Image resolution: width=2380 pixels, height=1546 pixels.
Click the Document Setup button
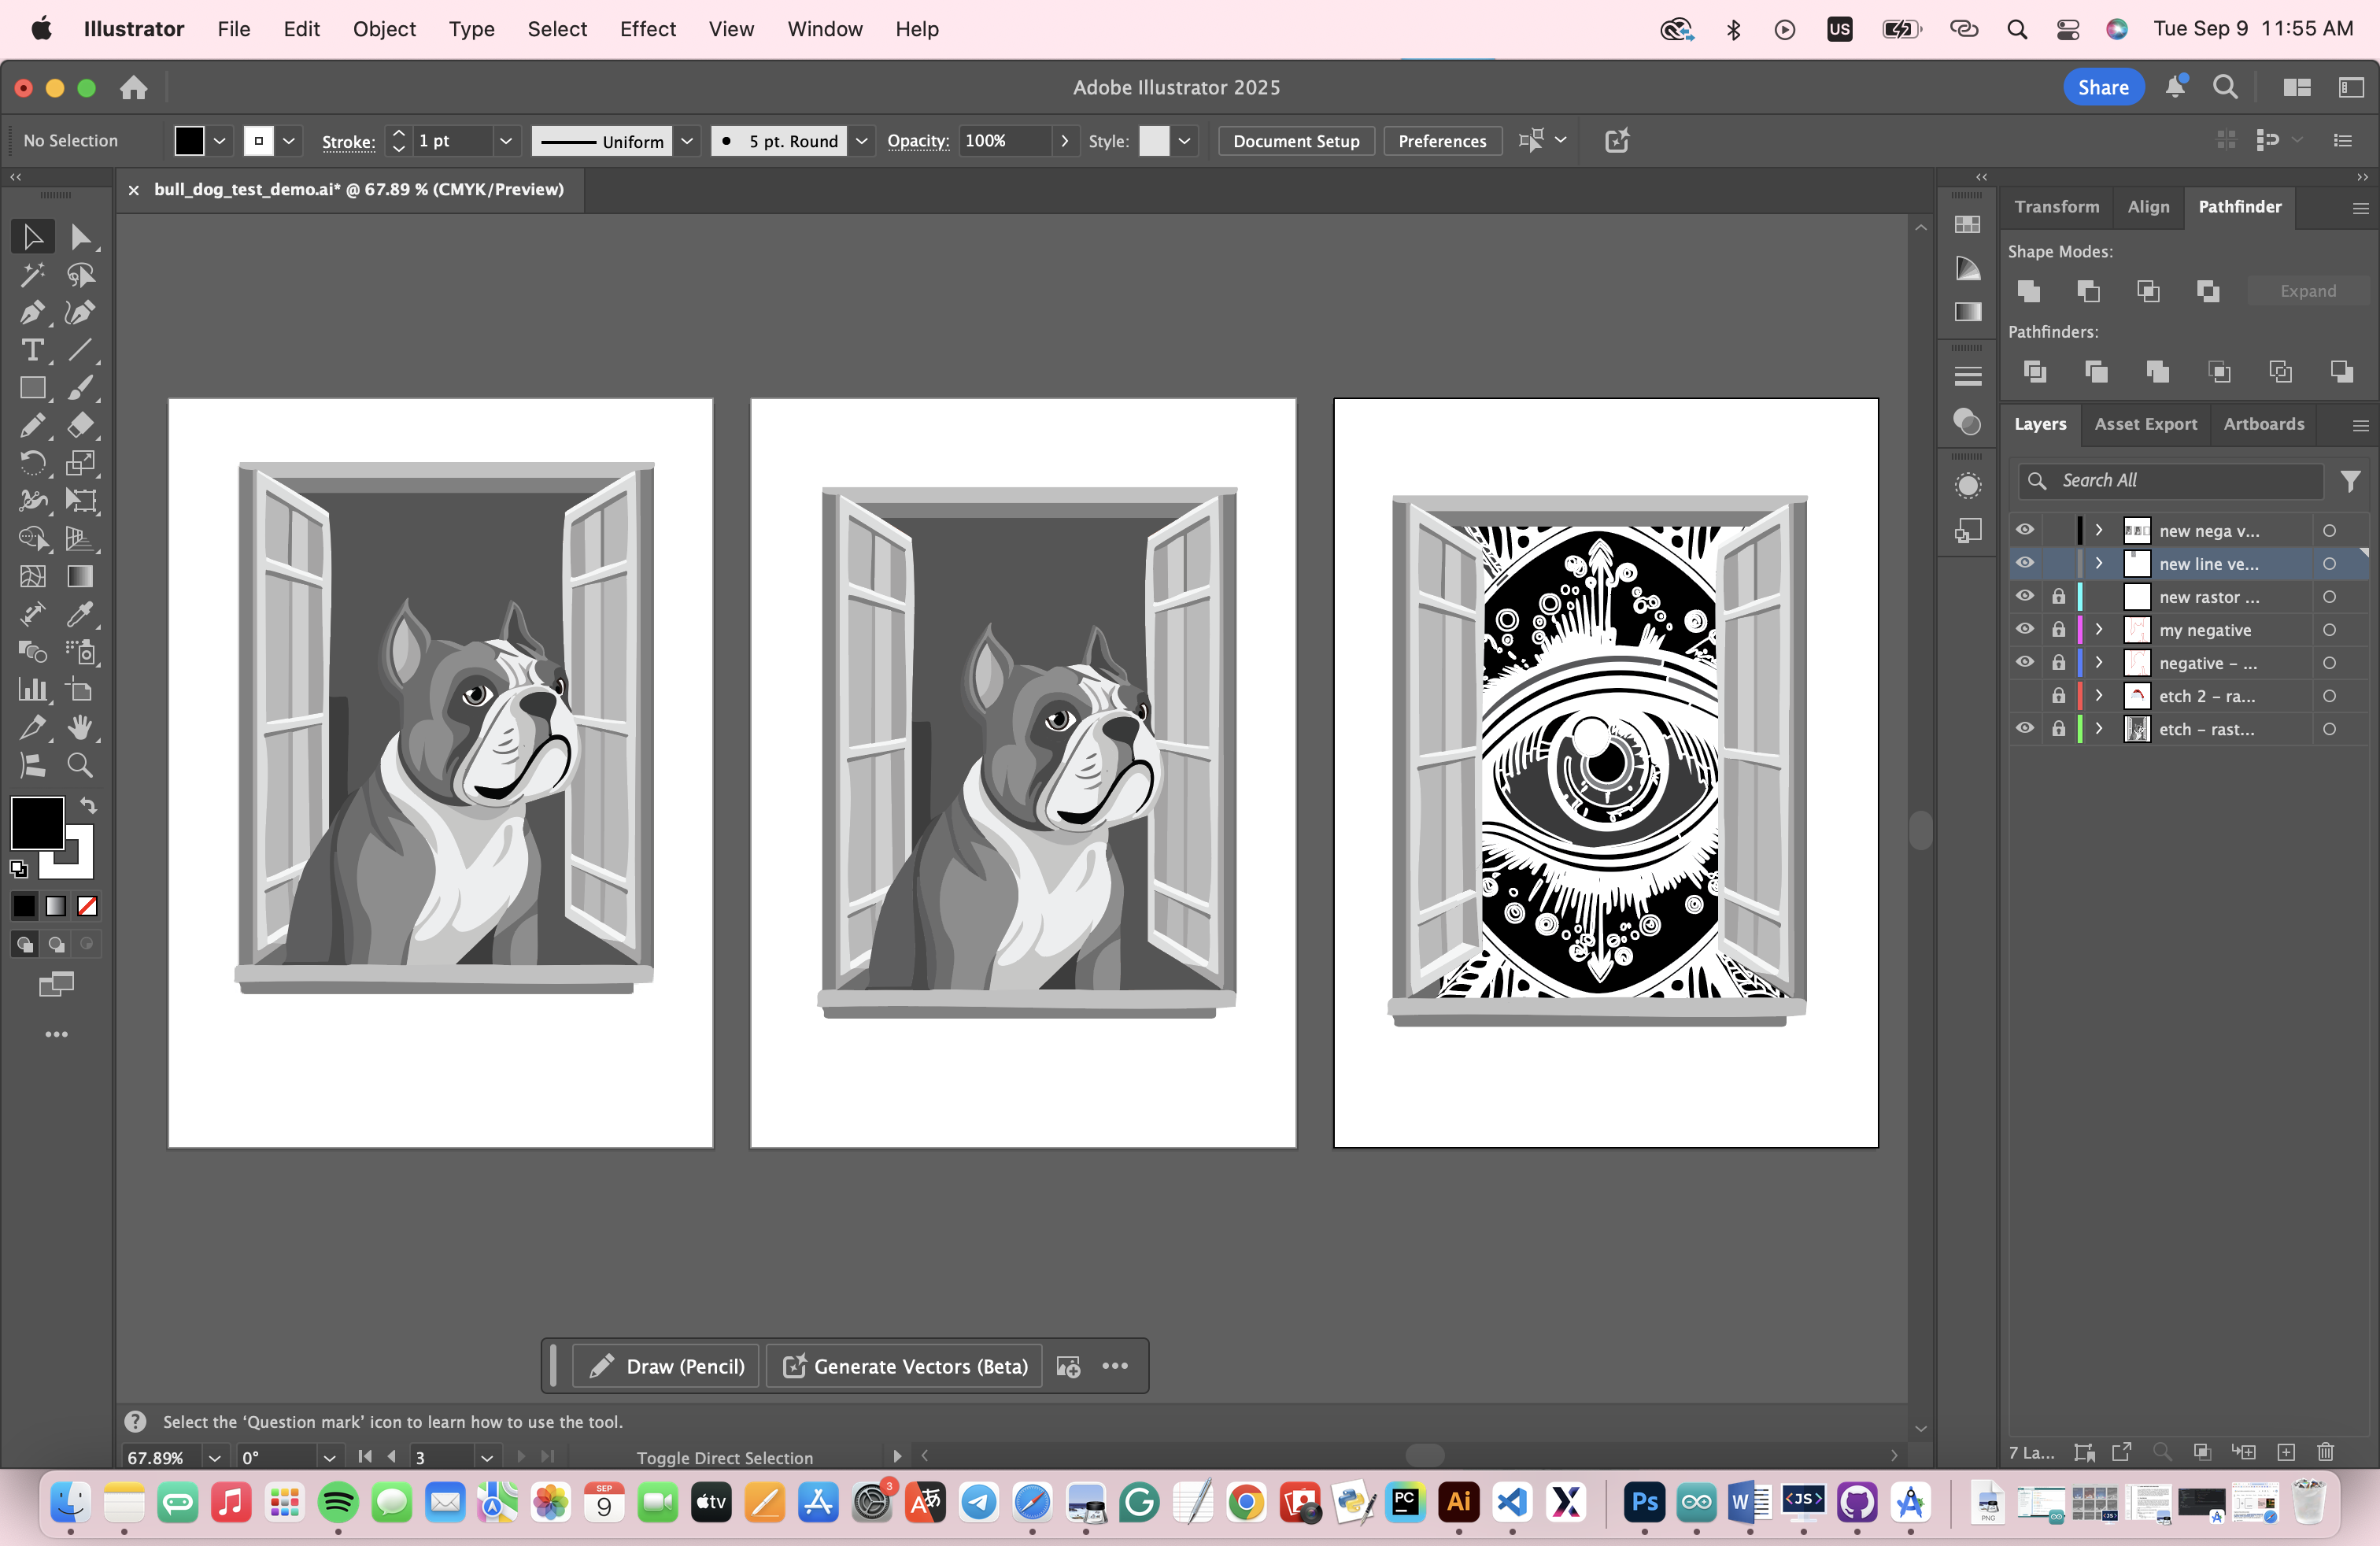click(1295, 141)
